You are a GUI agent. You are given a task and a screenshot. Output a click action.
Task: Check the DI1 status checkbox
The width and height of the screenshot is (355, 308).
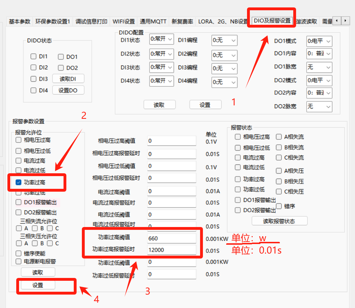[34, 56]
